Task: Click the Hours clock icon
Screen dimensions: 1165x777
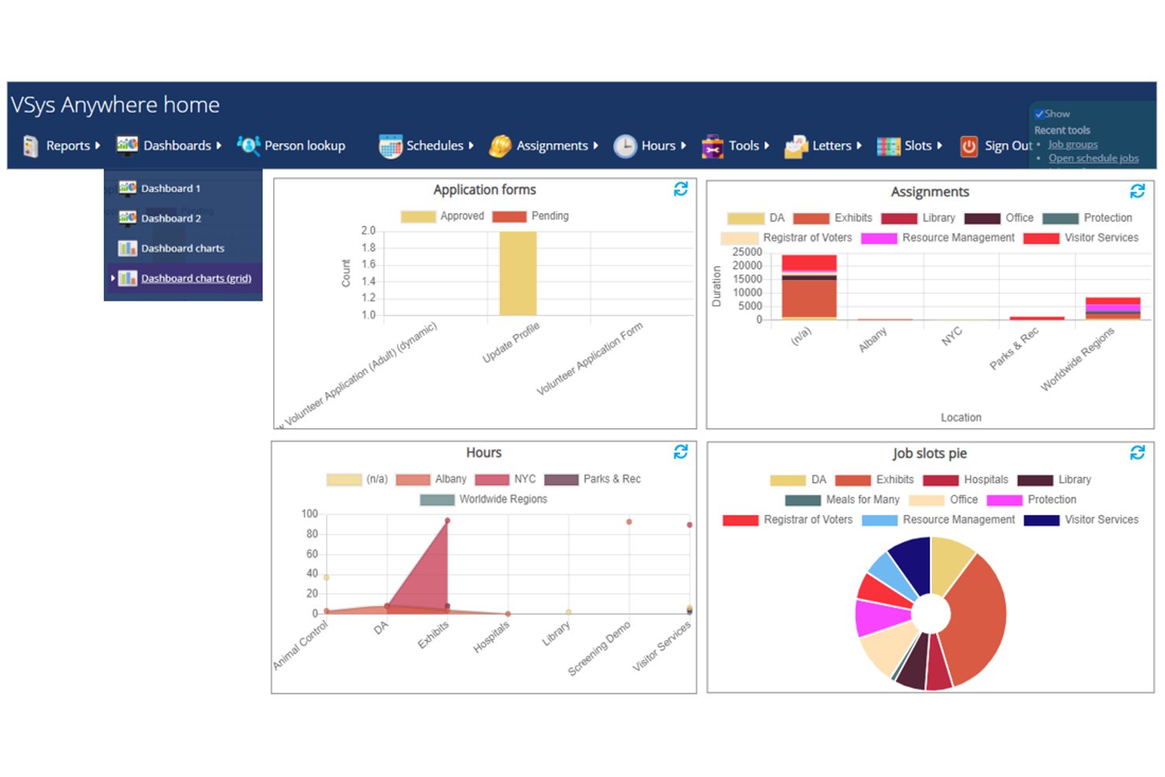Action: pos(625,146)
